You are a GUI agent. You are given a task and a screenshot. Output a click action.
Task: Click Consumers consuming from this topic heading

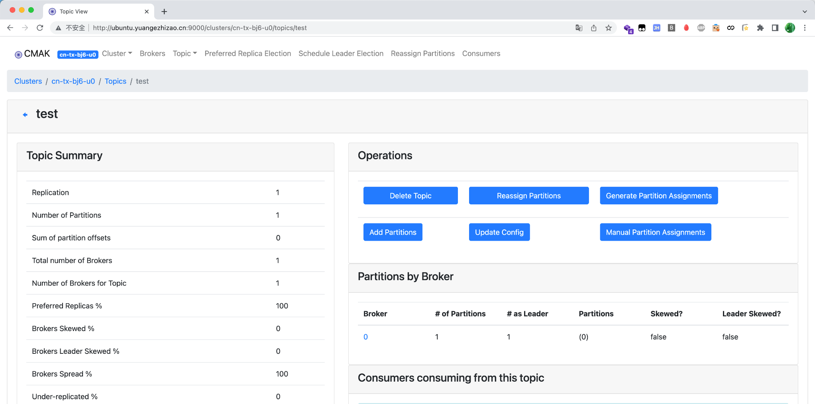pyautogui.click(x=451, y=378)
